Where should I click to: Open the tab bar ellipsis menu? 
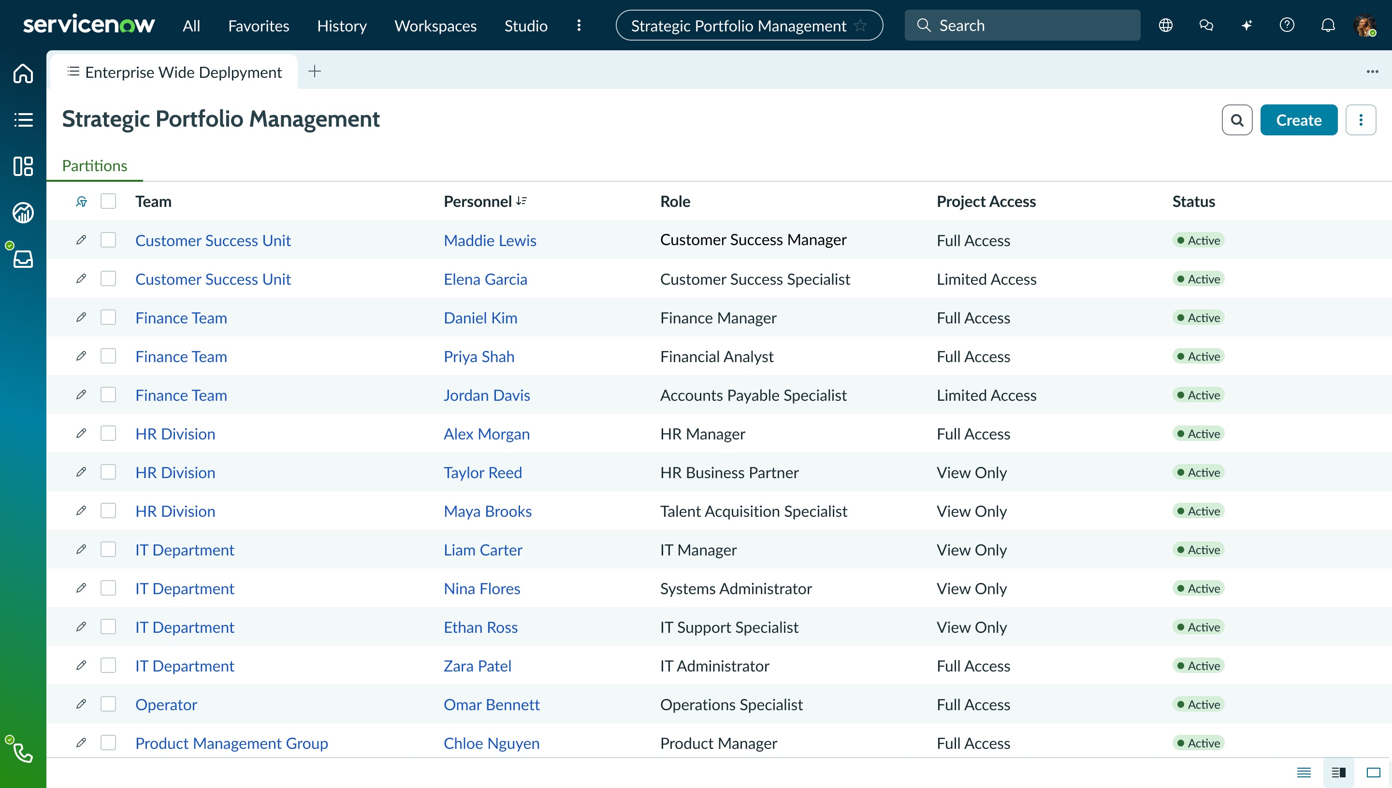click(x=1372, y=72)
